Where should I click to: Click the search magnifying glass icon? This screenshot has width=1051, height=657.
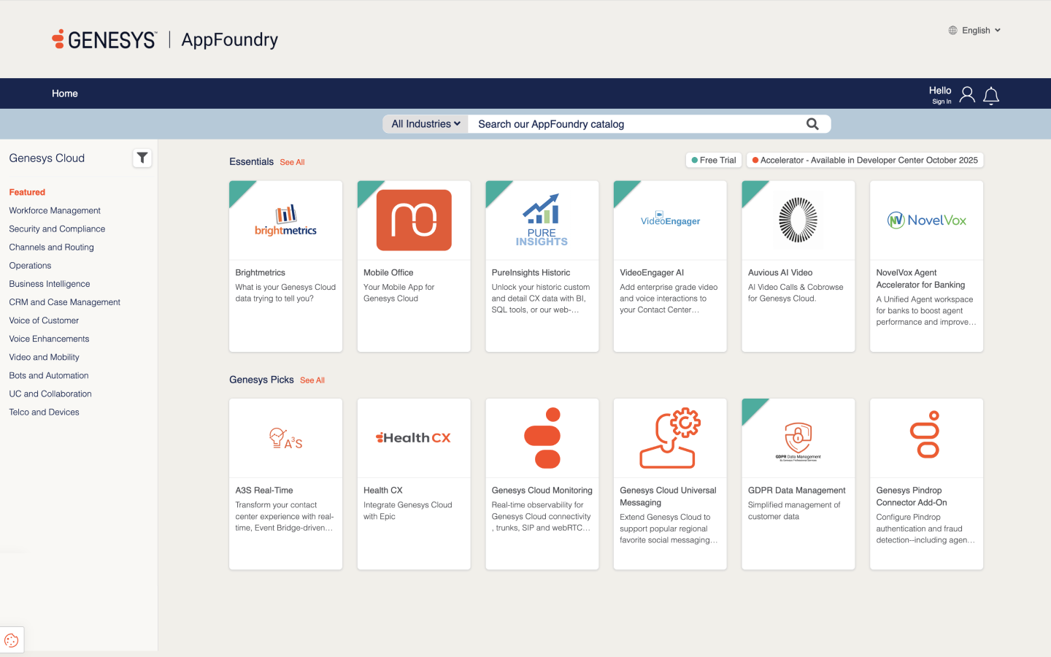(812, 124)
